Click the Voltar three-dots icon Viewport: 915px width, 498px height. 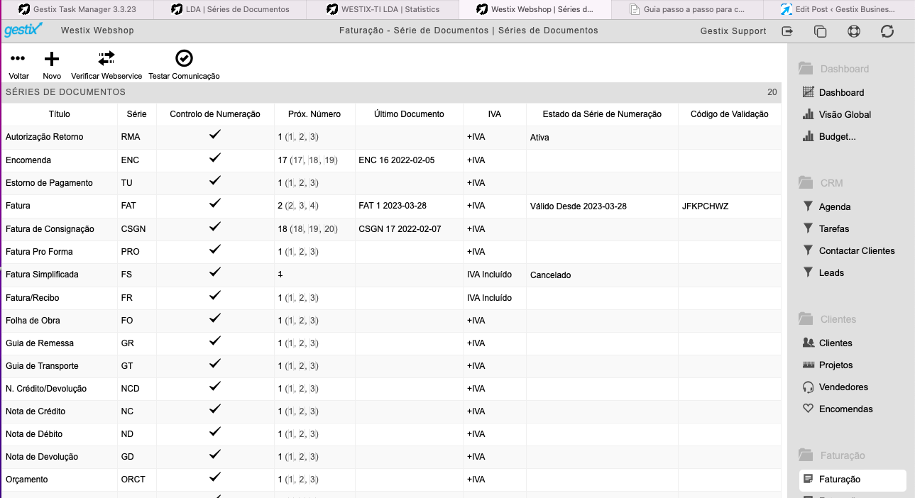pos(18,59)
